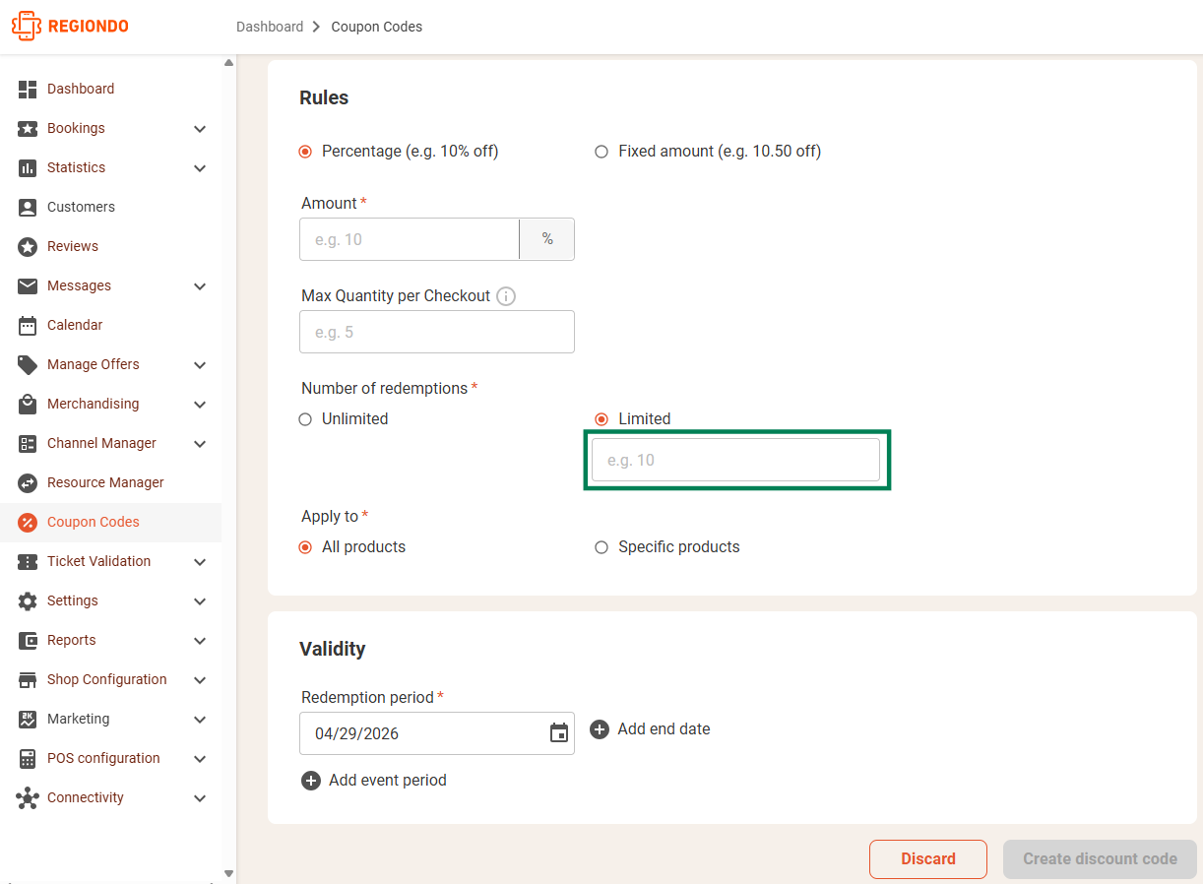Click the Settings gear icon
Image resolution: width=1203 pixels, height=884 pixels.
[x=28, y=600]
